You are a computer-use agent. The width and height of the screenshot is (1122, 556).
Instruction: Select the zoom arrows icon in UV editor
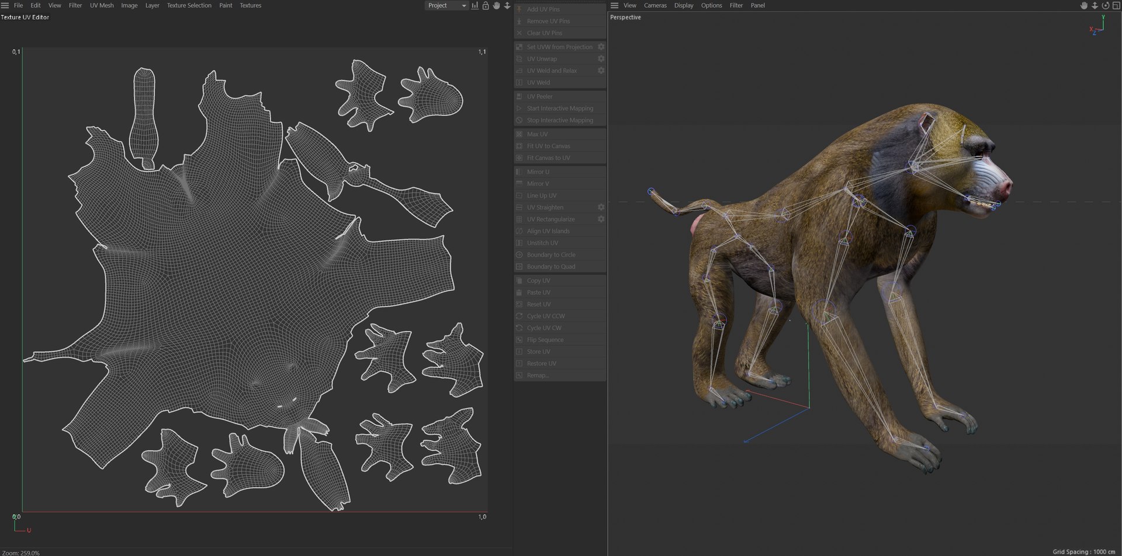tap(507, 5)
